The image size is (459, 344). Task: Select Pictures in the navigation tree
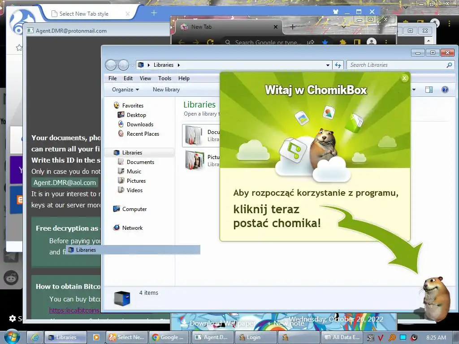coord(136,181)
